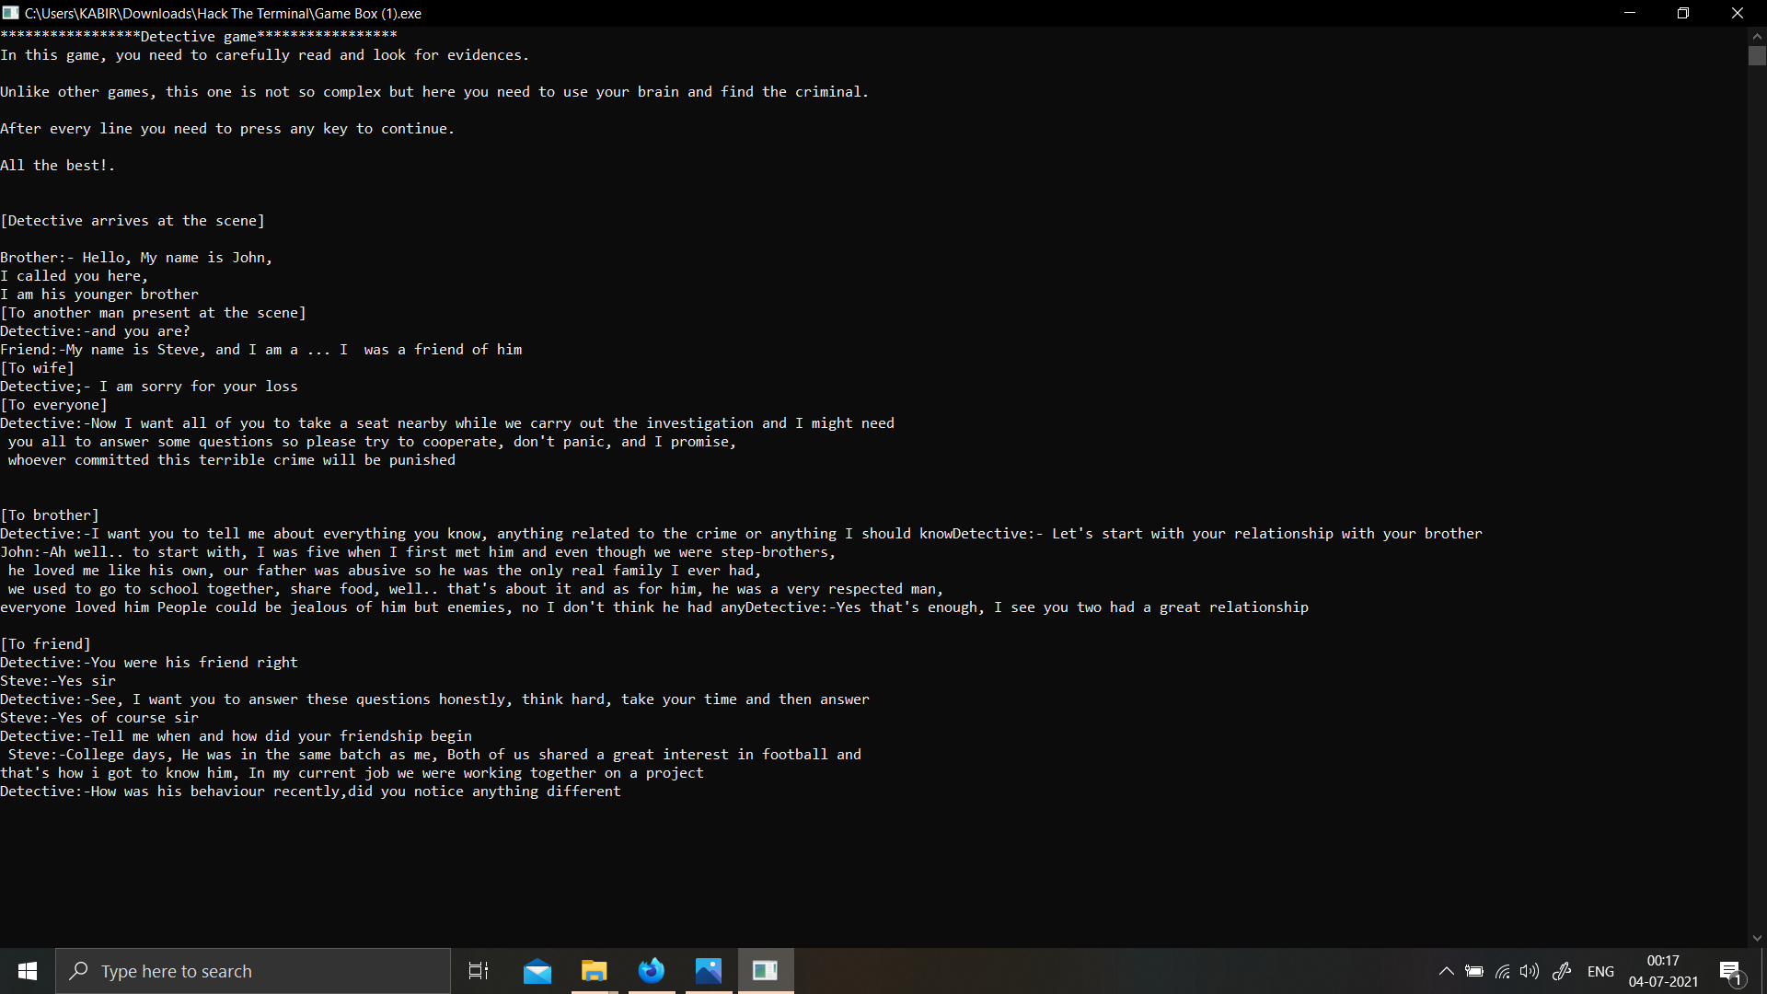Open the Windows Ink Workspace pen icon
The height and width of the screenshot is (994, 1767).
click(1562, 971)
